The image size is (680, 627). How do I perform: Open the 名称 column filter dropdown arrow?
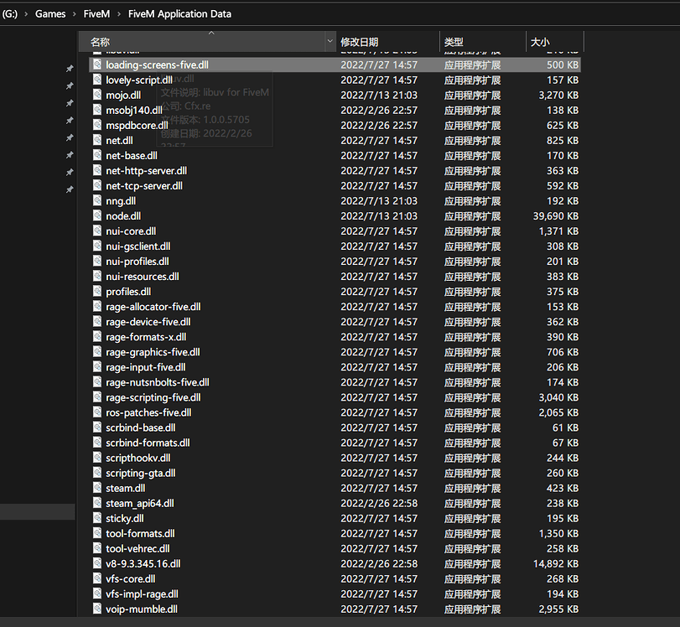pos(330,41)
